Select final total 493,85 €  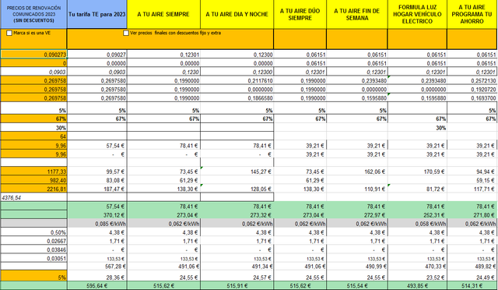pos(417,286)
